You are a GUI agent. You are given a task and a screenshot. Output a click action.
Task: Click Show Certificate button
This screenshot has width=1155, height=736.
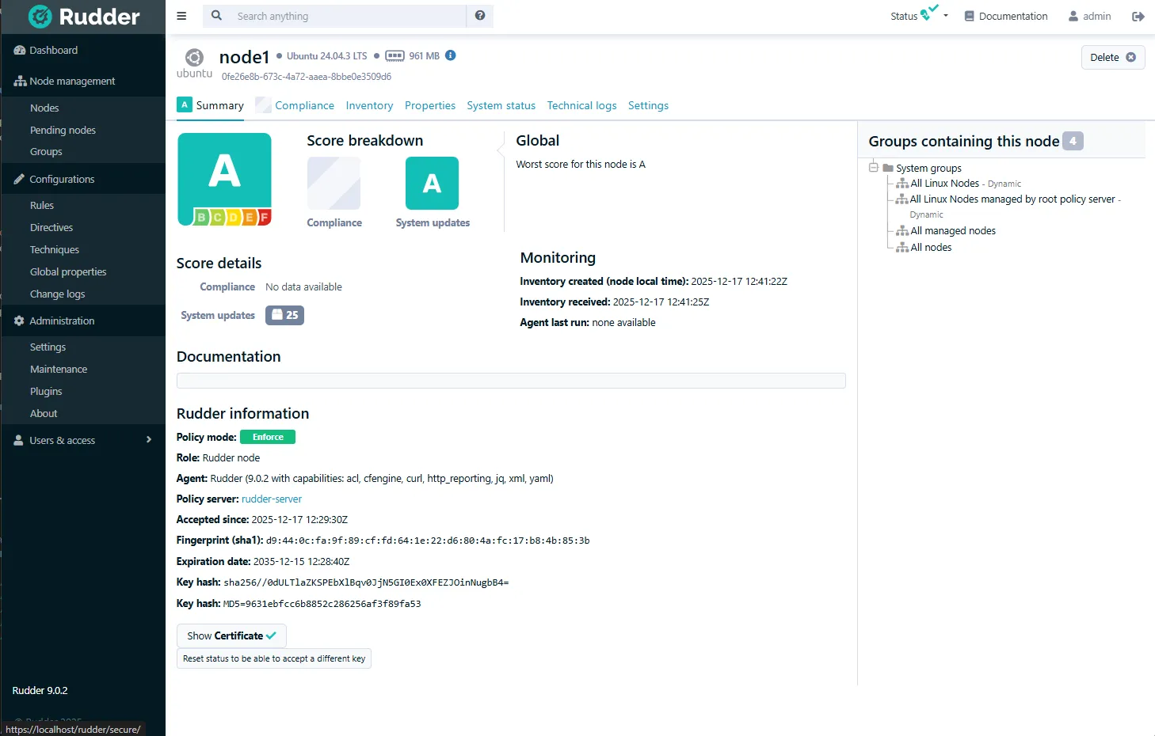(231, 635)
